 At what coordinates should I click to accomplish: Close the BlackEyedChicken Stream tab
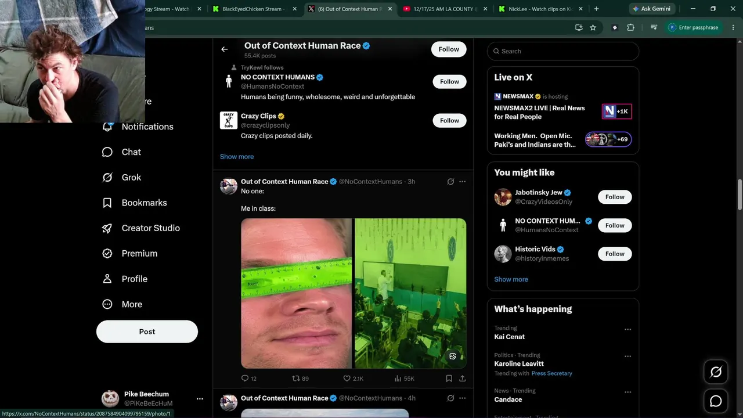coord(294,9)
